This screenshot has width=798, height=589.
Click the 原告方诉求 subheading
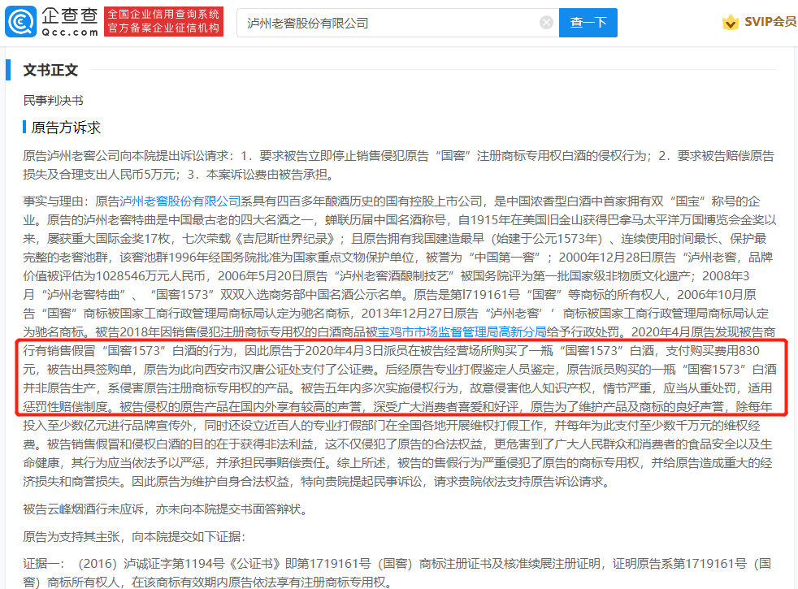[66, 128]
